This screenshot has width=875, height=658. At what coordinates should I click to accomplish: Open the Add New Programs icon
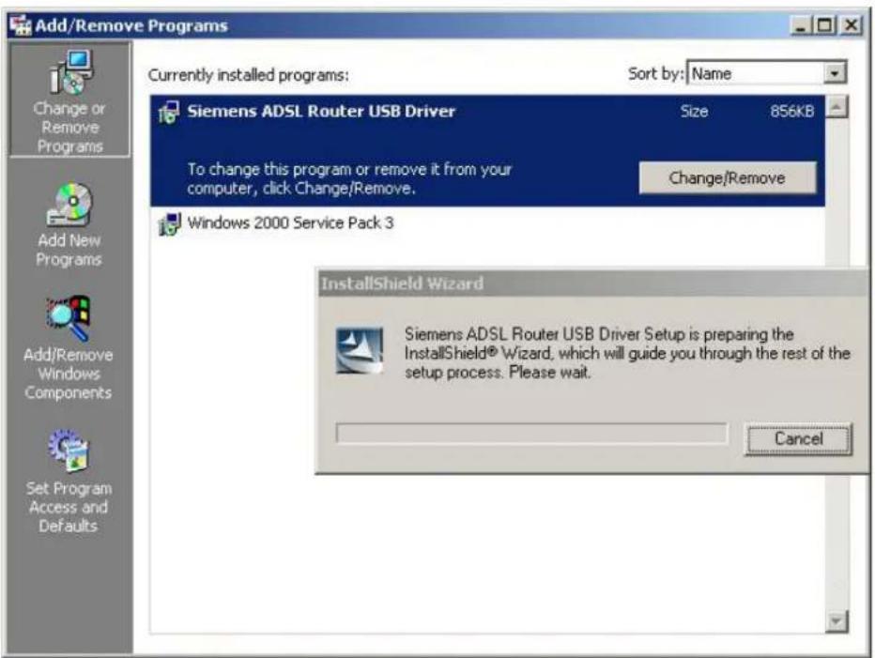coord(69,205)
